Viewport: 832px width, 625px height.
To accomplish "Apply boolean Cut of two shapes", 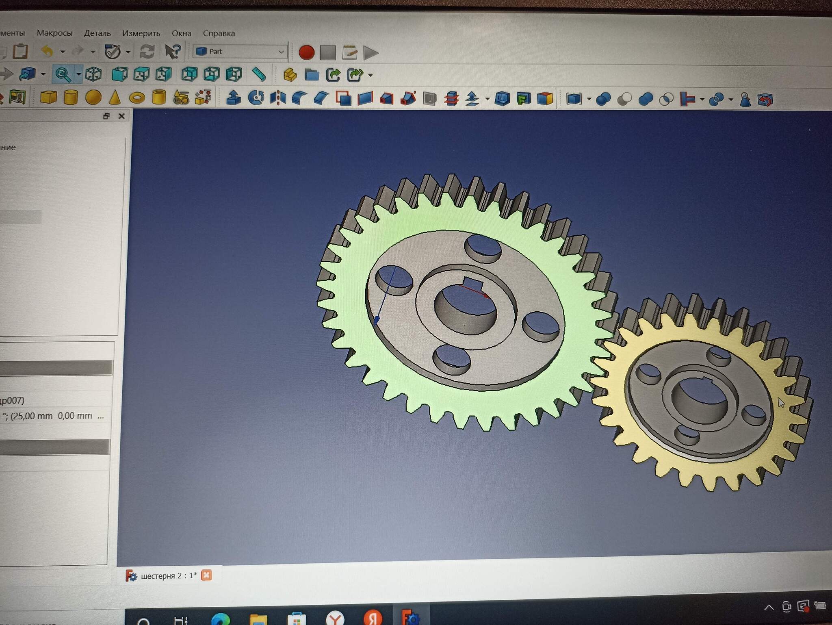I will pyautogui.click(x=624, y=99).
